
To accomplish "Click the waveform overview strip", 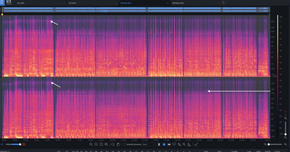I will point(136,10).
